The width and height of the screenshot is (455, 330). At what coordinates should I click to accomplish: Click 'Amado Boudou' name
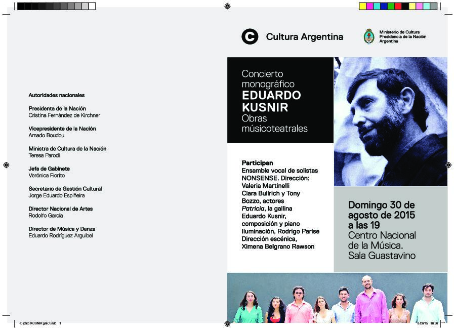(x=47, y=135)
